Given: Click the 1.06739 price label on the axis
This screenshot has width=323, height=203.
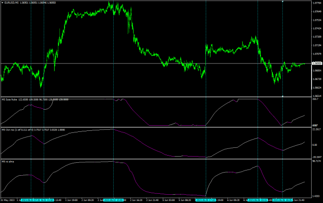Looking at the screenshot, I should coord(317,79).
